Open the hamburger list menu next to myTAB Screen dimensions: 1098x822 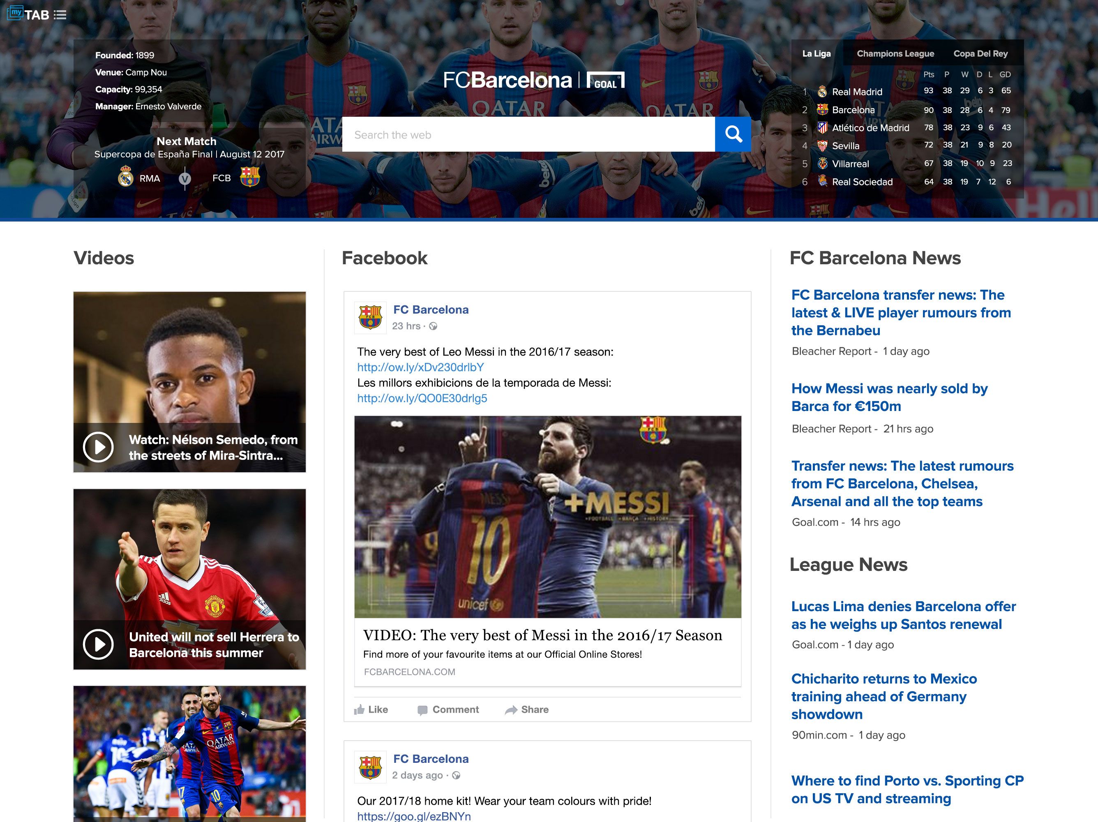coord(61,15)
